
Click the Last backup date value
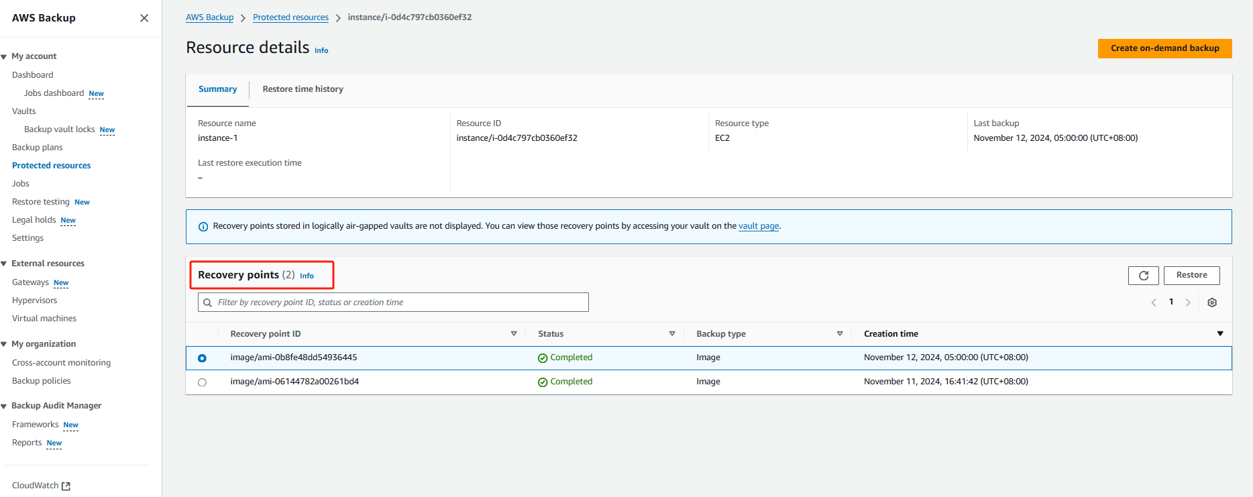click(1055, 138)
